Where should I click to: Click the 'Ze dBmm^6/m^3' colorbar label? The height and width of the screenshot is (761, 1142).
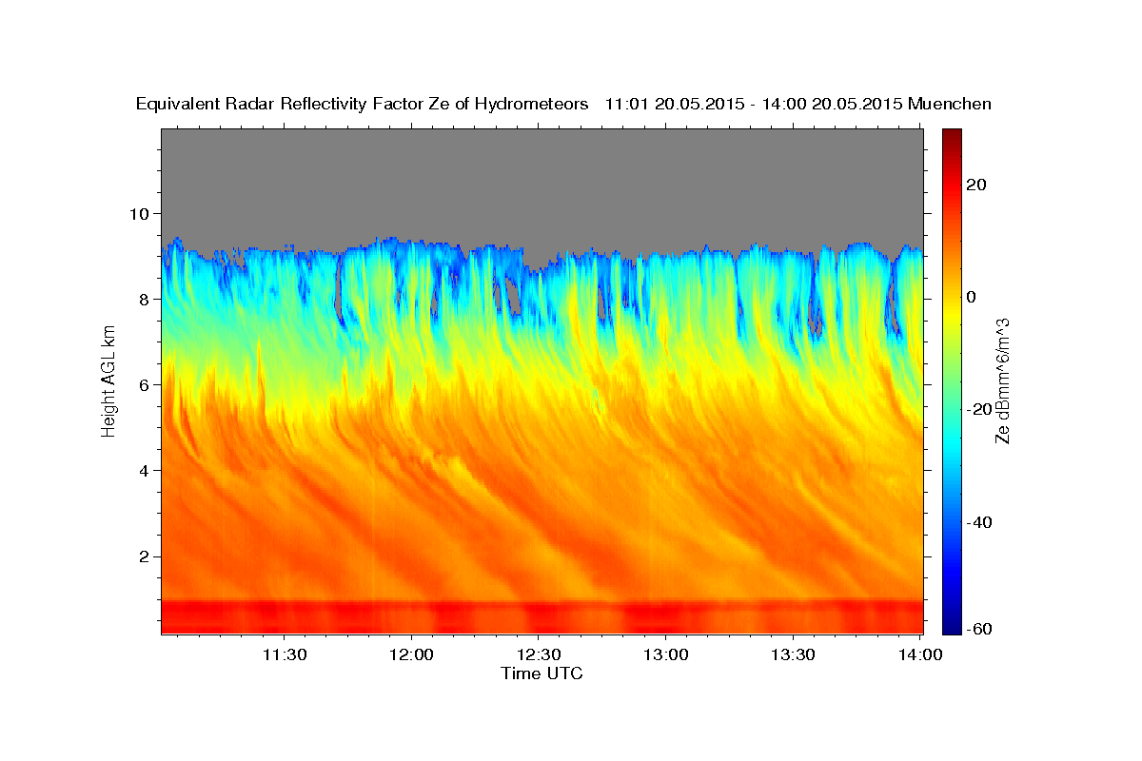pyautogui.click(x=1001, y=380)
